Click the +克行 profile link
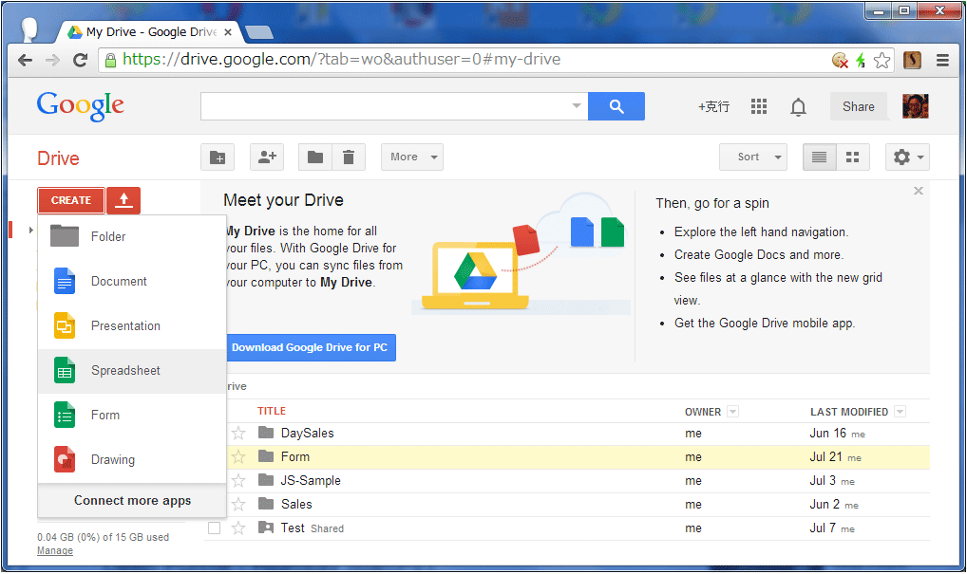The height and width of the screenshot is (574, 967). click(x=713, y=106)
